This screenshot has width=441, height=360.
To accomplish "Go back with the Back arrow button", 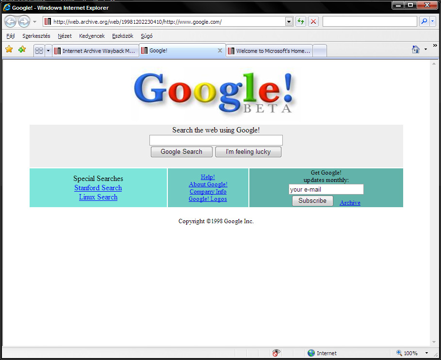I will pyautogui.click(x=10, y=21).
